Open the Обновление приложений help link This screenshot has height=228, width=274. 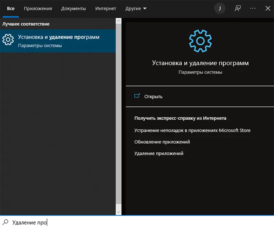[162, 142]
